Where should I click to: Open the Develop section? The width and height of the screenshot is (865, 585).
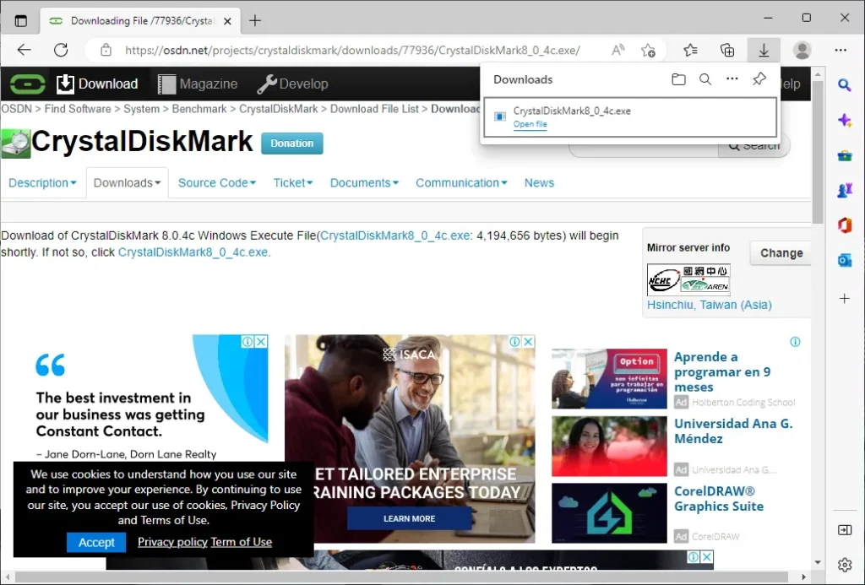coord(292,84)
